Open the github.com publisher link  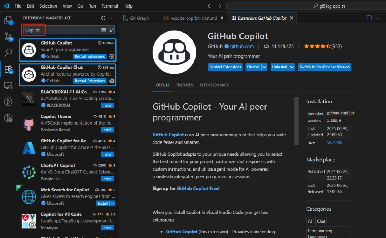click(x=242, y=47)
